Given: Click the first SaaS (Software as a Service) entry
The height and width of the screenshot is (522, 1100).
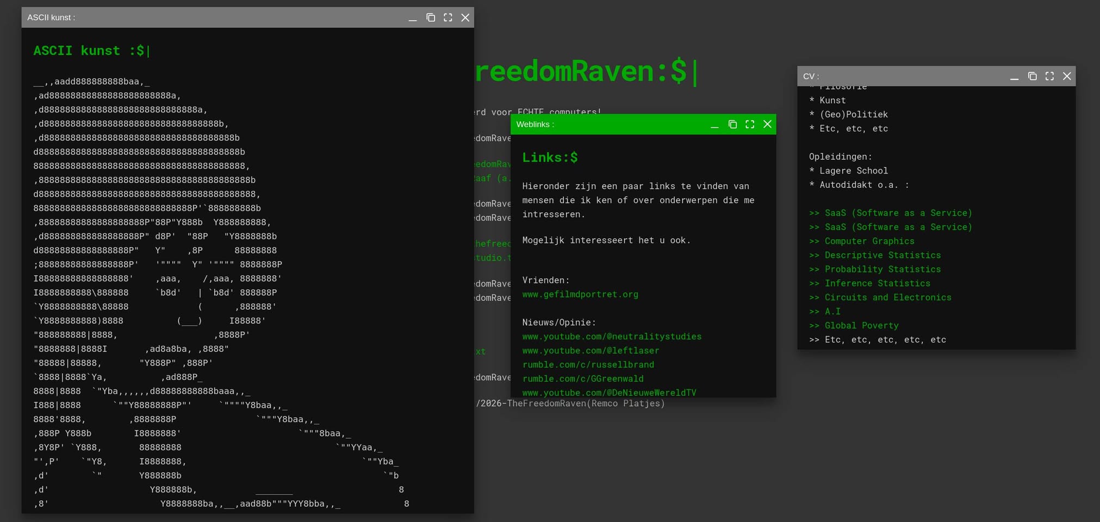Looking at the screenshot, I should point(891,213).
